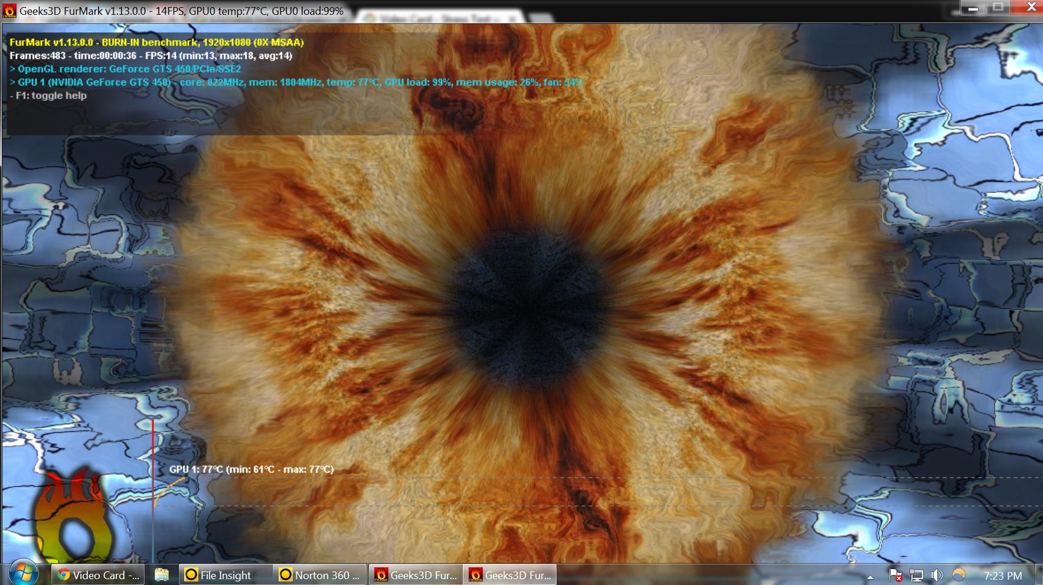
Task: Switch to Chrome Video Card taskbar item
Action: (99, 575)
